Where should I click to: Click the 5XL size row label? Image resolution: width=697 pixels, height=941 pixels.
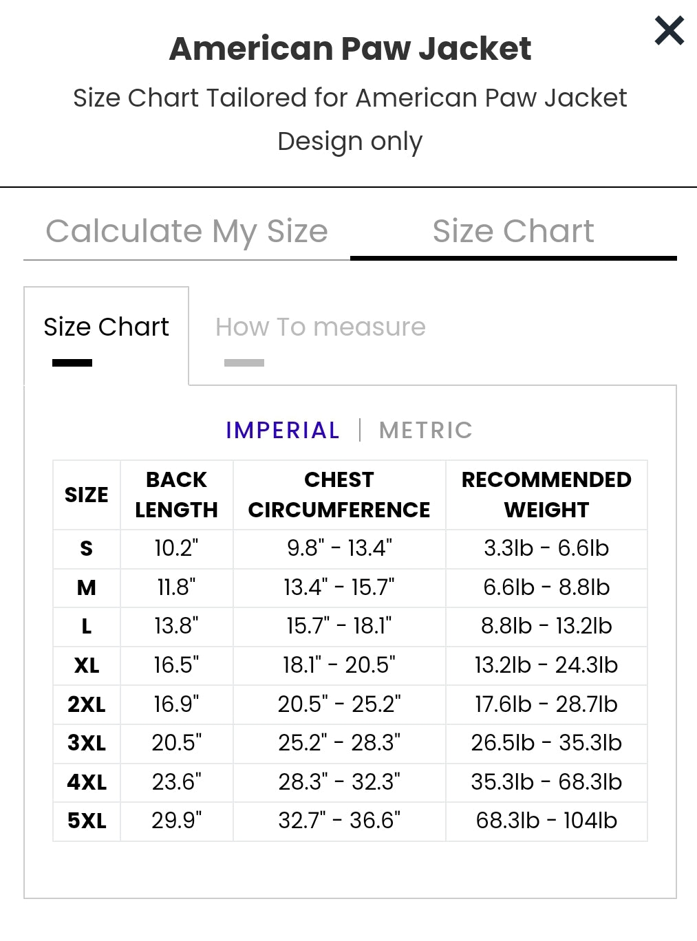(x=87, y=821)
